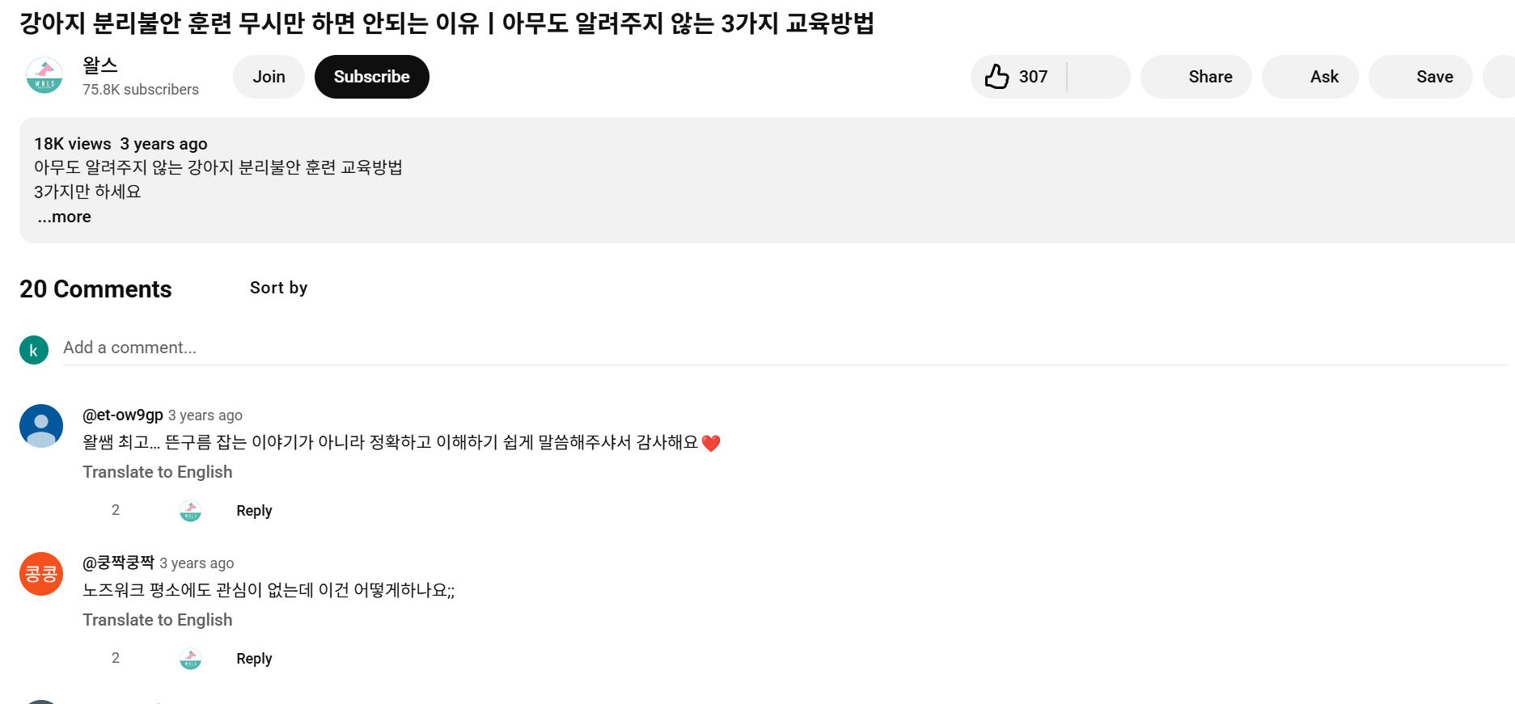View the creator heart on @et-ow9gp's comment

coord(190,511)
